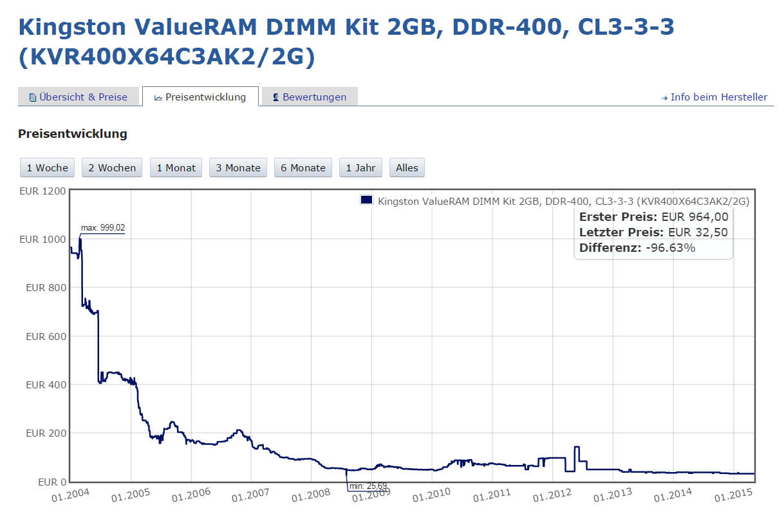Open the Info beim Hersteller link

tap(719, 97)
